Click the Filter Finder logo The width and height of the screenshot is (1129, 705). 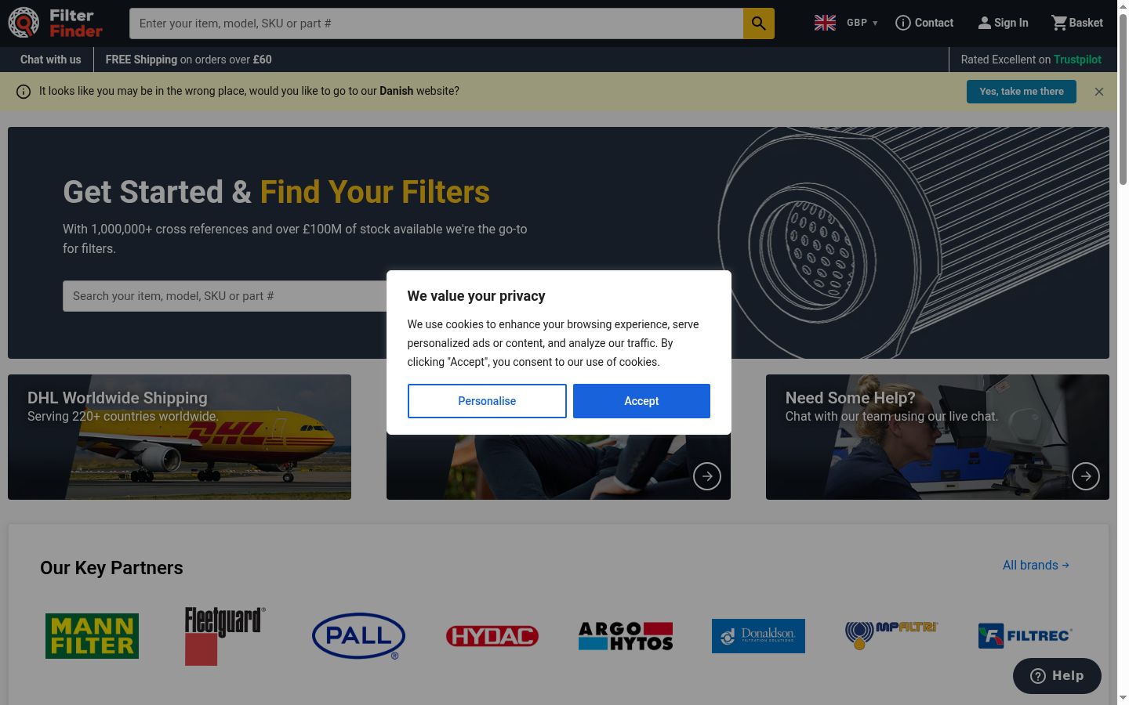56,23
